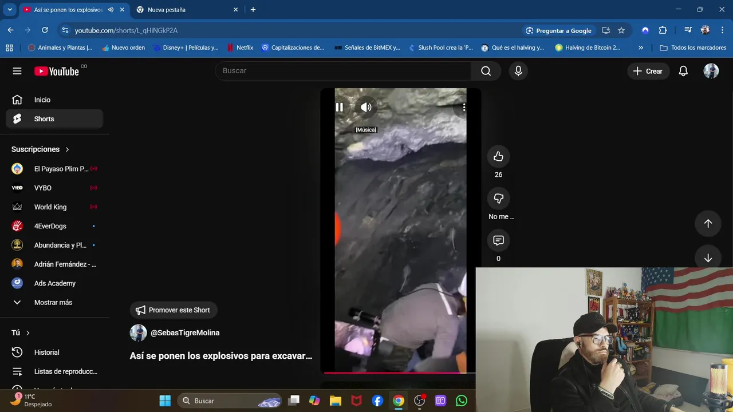733x412 pixels.
Task: Show more bookmarks with the double chevron
Action: (x=641, y=47)
